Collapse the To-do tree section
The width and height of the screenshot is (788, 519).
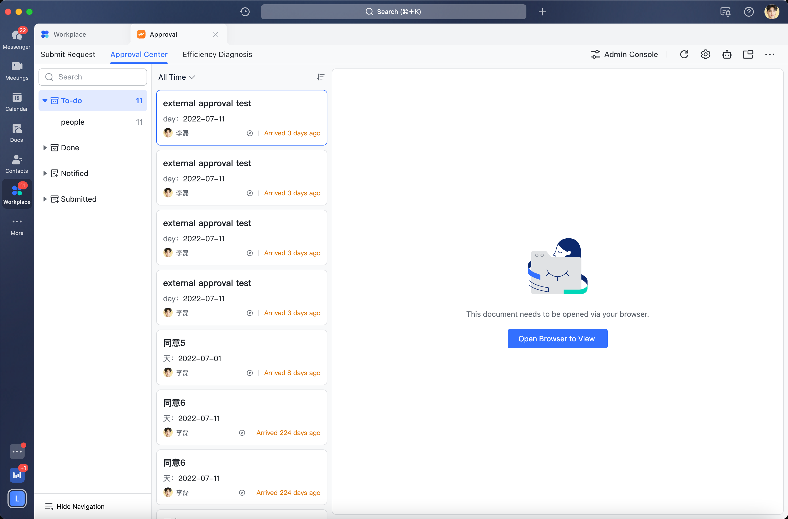coord(45,101)
